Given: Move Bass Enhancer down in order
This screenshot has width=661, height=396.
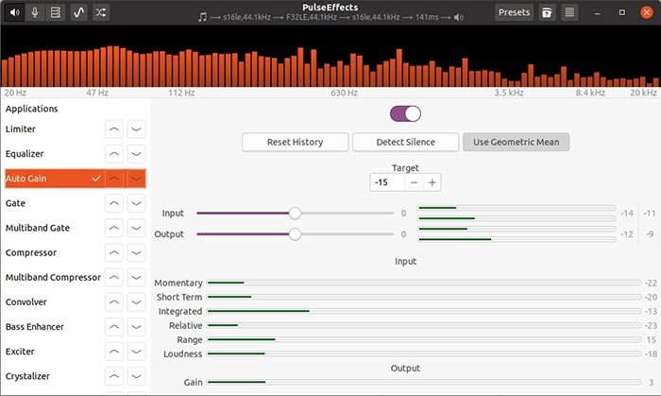Looking at the screenshot, I should (x=136, y=327).
